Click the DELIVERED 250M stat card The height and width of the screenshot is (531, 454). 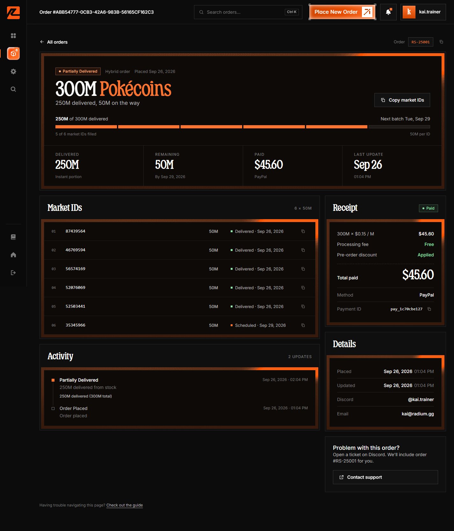click(x=94, y=166)
